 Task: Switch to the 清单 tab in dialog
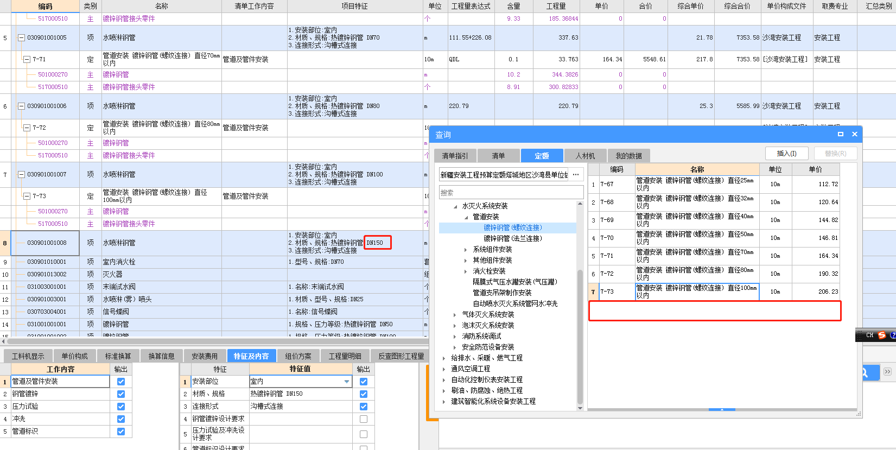(x=498, y=156)
